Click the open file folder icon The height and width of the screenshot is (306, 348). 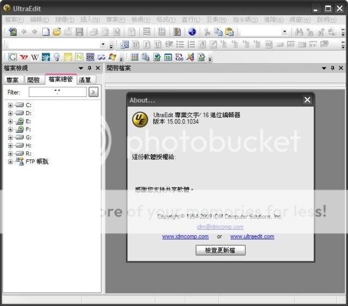click(x=57, y=32)
